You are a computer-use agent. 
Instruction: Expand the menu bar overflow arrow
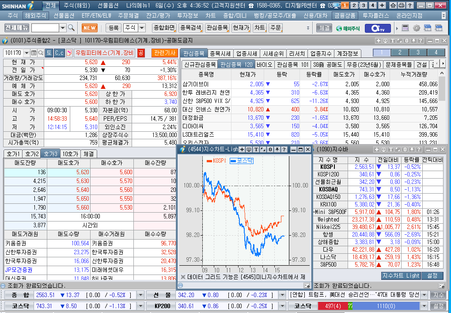tap(444, 15)
